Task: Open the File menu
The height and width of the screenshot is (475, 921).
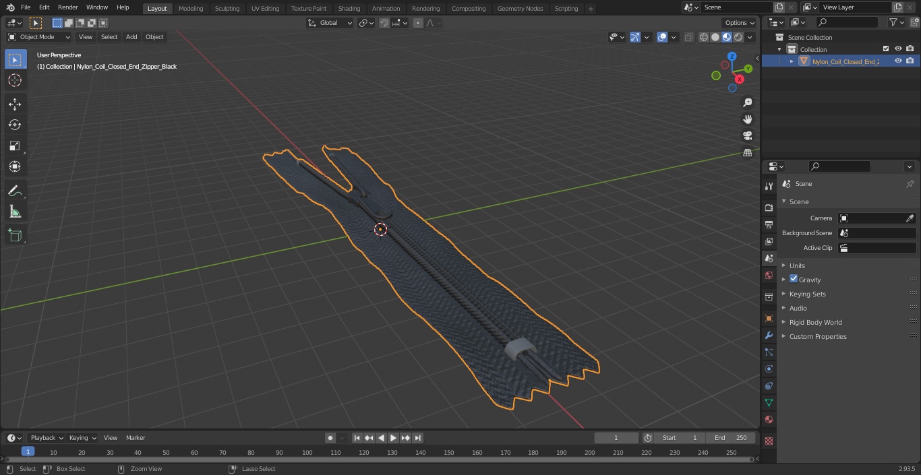Action: pyautogui.click(x=26, y=7)
